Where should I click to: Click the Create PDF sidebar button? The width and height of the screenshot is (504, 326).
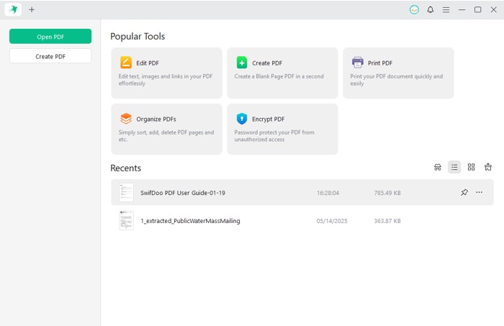pos(50,56)
